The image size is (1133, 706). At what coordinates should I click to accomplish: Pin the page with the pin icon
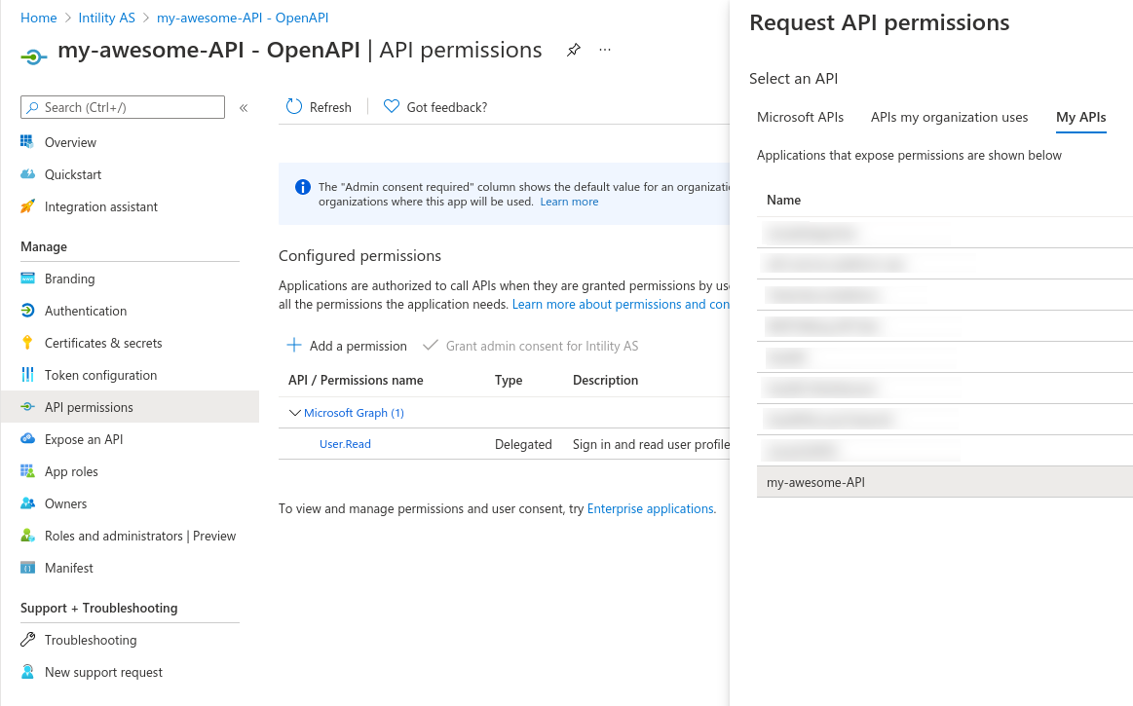pyautogui.click(x=574, y=50)
